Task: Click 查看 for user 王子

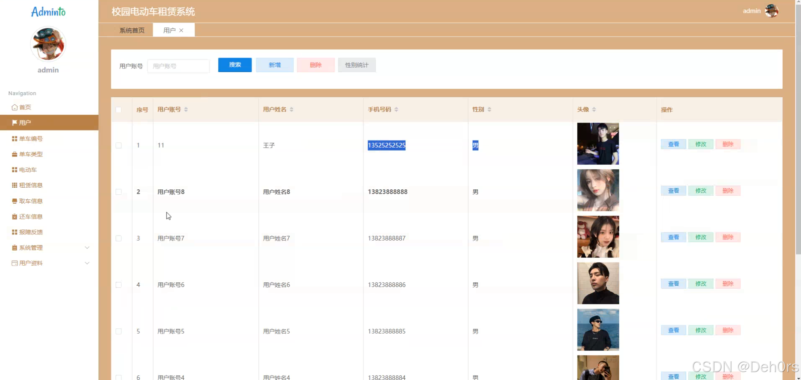Action: (673, 144)
